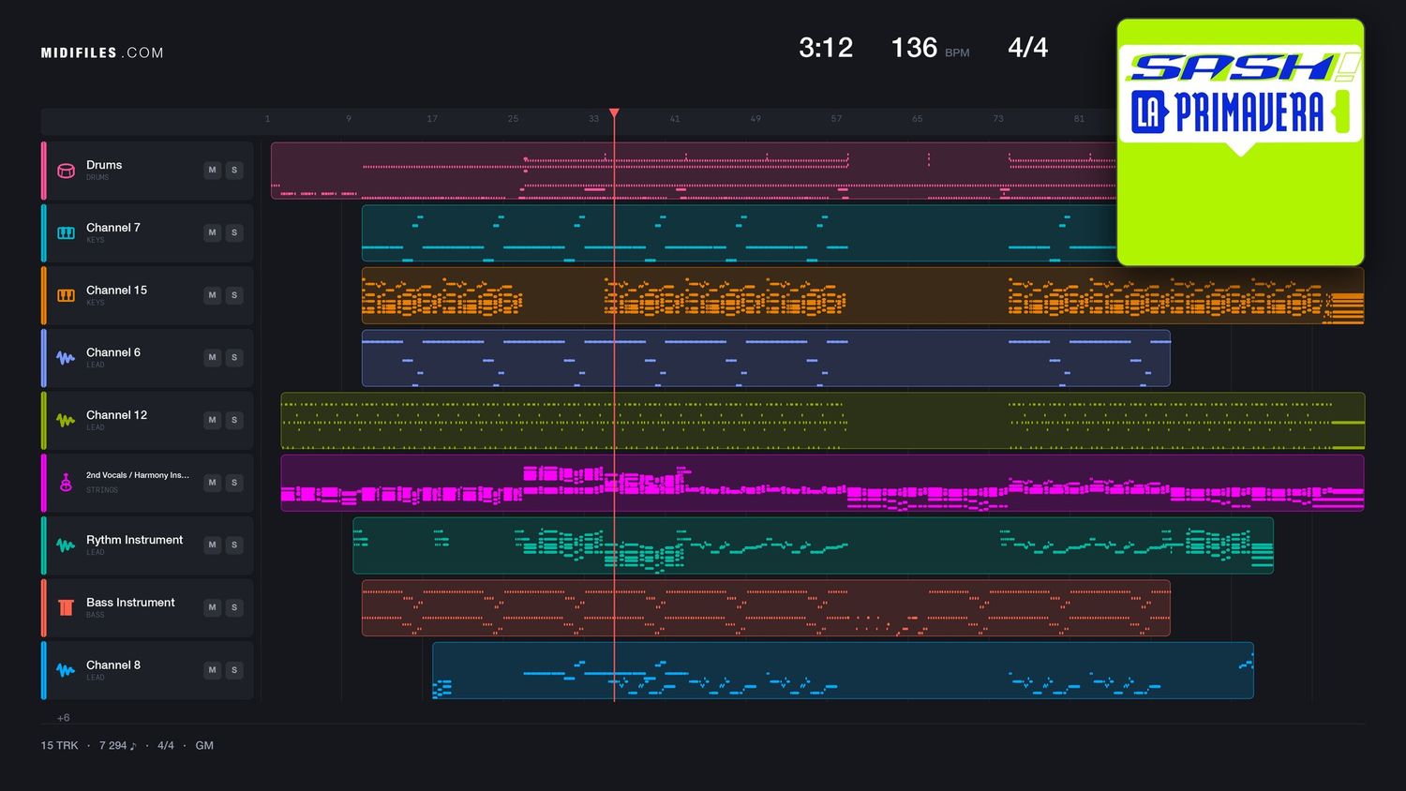Click the Rythm Instrument waveform icon
The image size is (1406, 791).
[x=66, y=545]
